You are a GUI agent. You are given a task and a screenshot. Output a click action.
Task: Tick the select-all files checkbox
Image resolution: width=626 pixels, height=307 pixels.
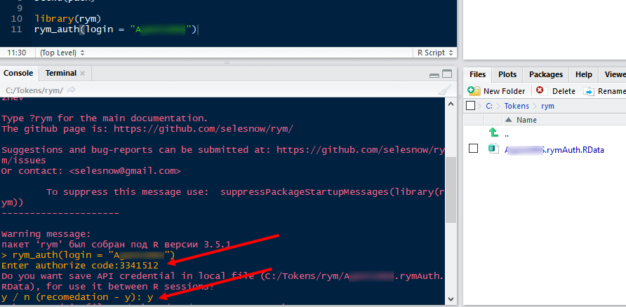point(470,106)
